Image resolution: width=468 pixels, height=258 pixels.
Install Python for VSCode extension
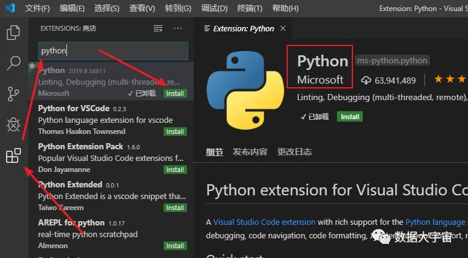pyautogui.click(x=175, y=131)
